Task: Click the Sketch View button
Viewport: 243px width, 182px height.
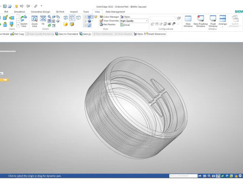Action: (x=24, y=21)
